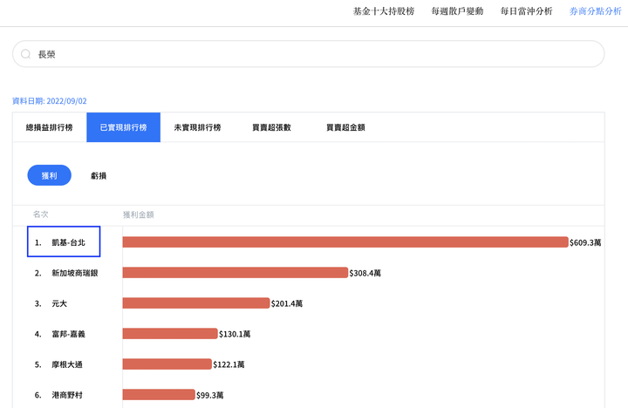Screen dimensions: 628x408
Task: Click the $308.4萬 profit bar
Action: click(235, 273)
